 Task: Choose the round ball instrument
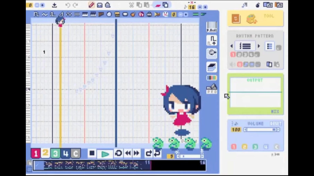109,14
